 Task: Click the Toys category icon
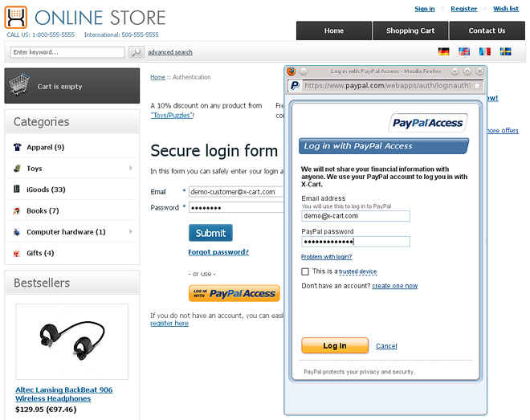(17, 169)
